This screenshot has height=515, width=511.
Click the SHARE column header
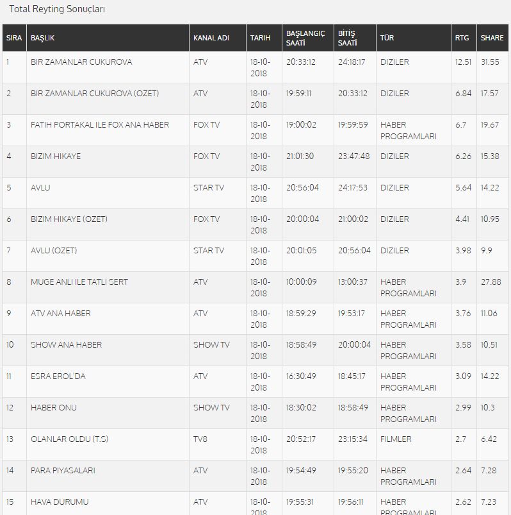(x=492, y=38)
